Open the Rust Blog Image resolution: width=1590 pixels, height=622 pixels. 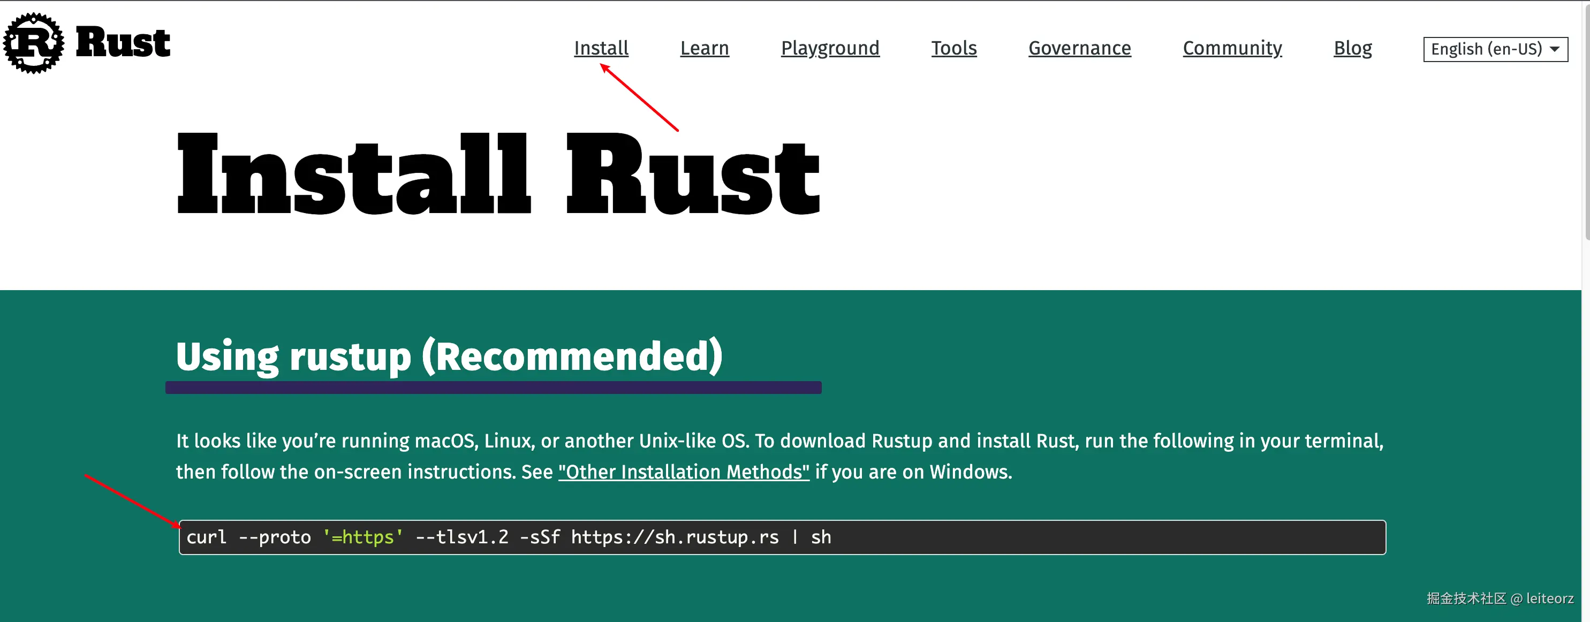1352,48
